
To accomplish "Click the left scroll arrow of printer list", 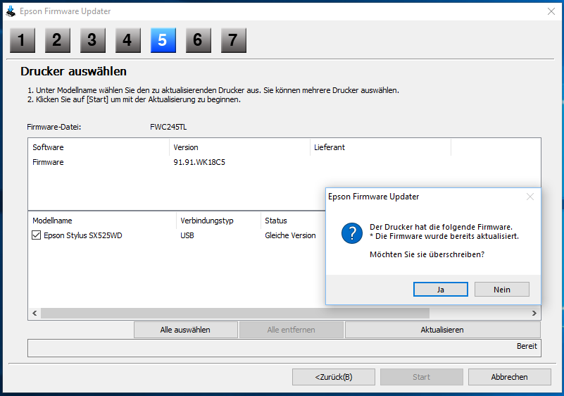I will point(35,313).
